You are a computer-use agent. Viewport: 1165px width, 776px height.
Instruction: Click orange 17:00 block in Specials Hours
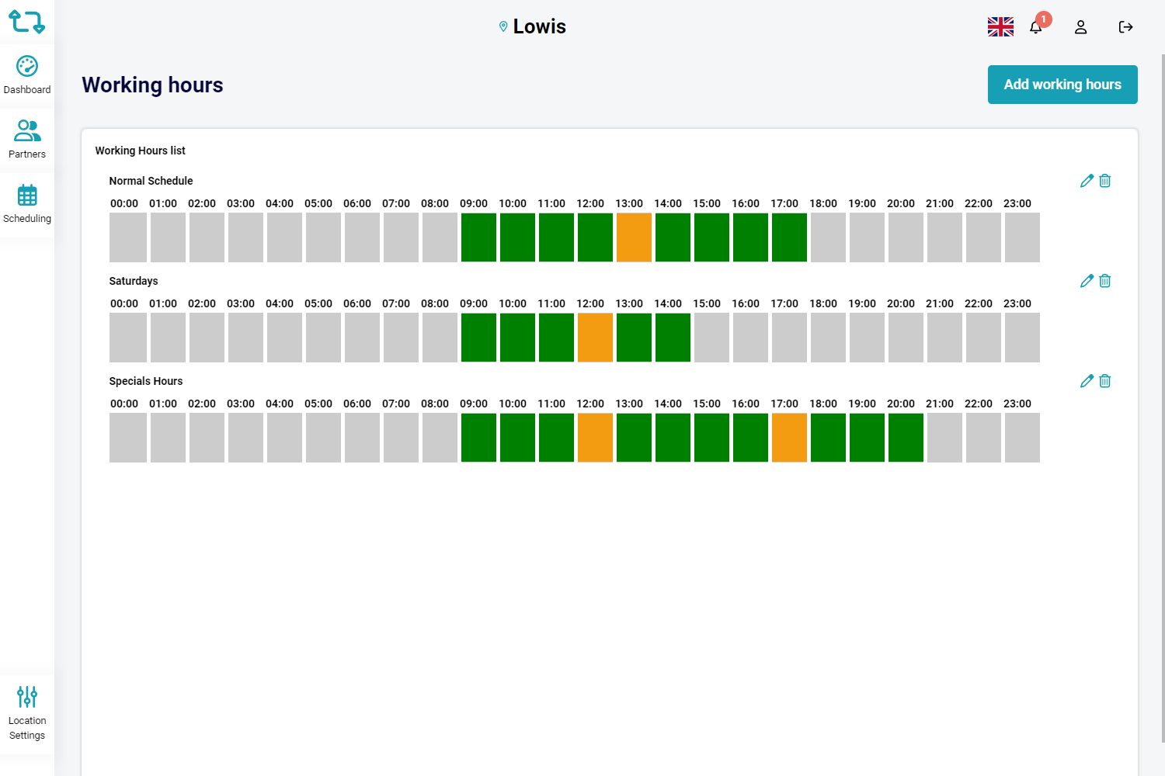pos(789,438)
